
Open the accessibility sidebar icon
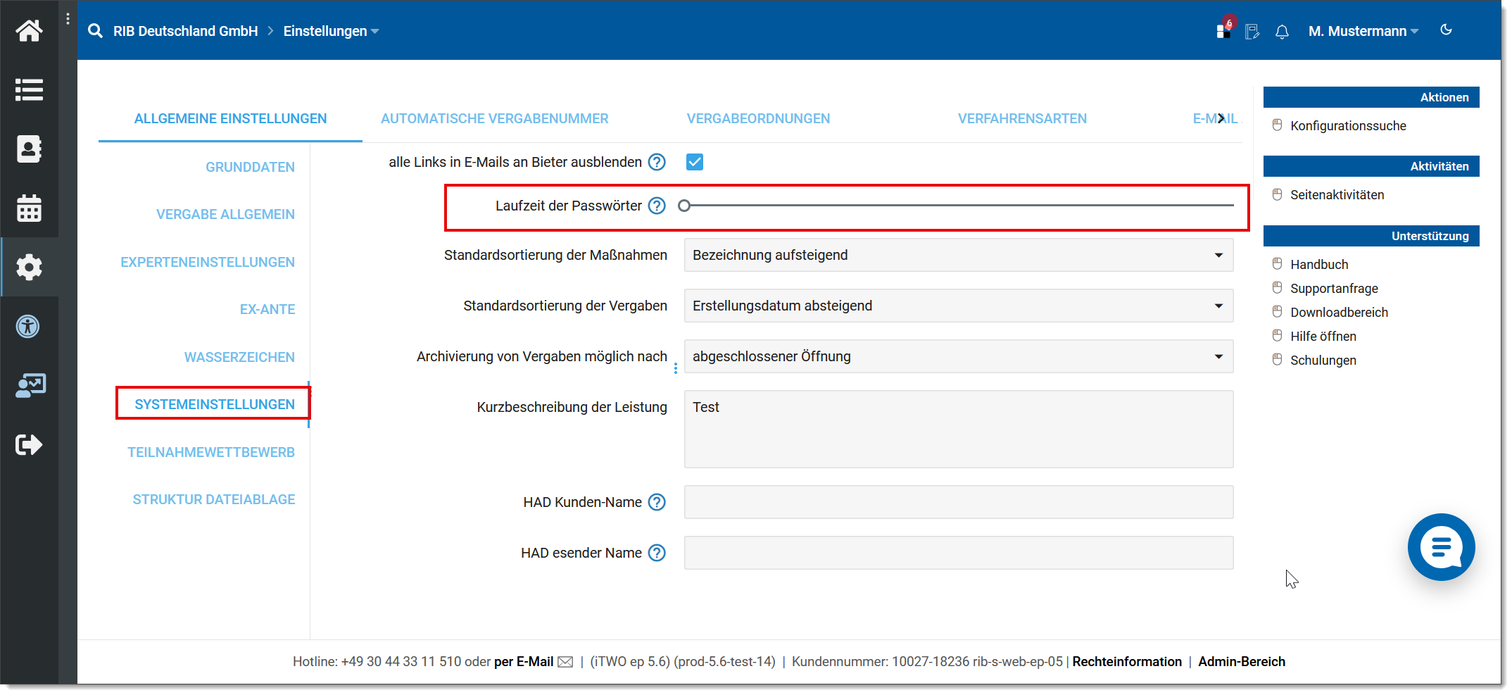(x=29, y=327)
